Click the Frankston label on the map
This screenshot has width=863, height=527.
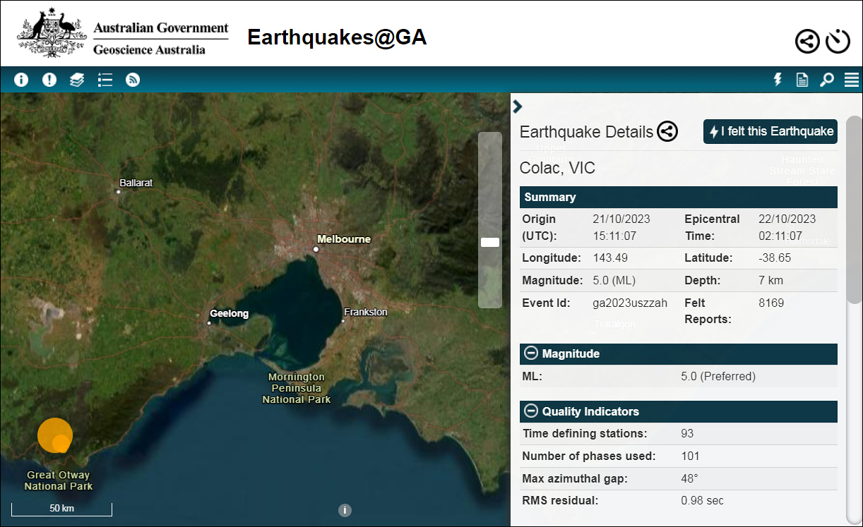[x=366, y=312]
